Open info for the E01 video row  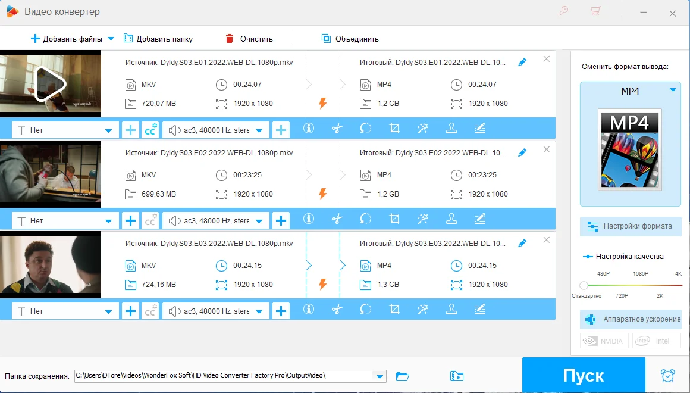click(309, 128)
